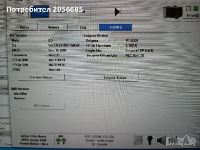Switch to the Status sub-tab
The image size is (200, 150).
pos(24,27)
